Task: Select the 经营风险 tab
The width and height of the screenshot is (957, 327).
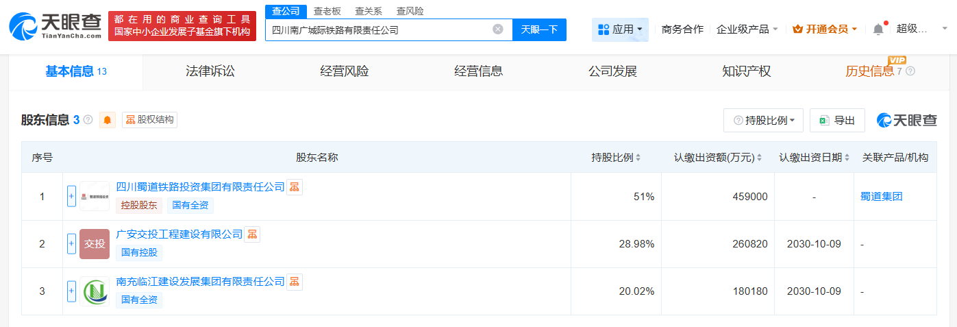Action: pyautogui.click(x=344, y=71)
